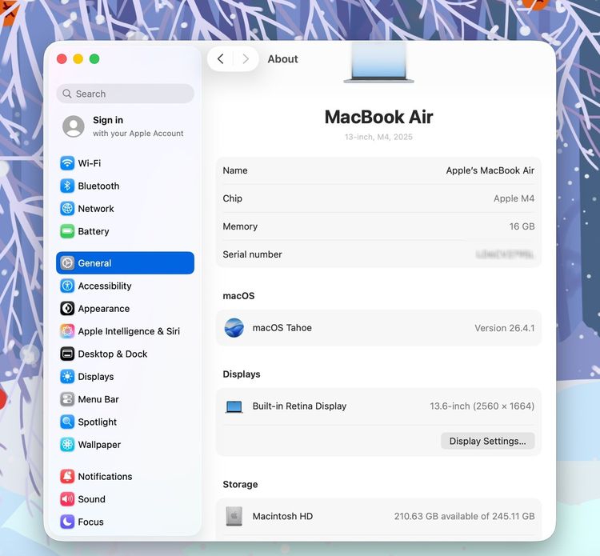
Task: Open Menu Bar label
Action: pyautogui.click(x=98, y=399)
